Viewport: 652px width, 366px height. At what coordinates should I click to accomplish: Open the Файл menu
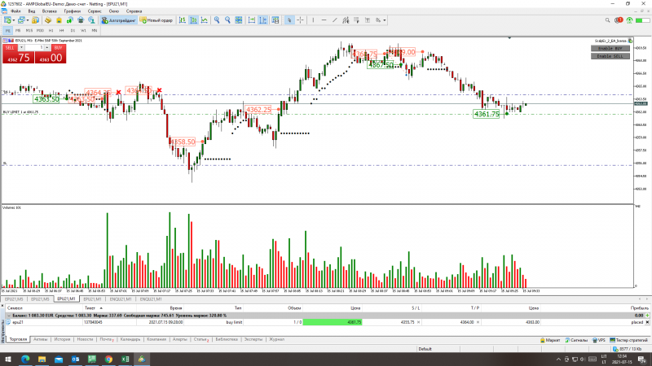click(15, 11)
